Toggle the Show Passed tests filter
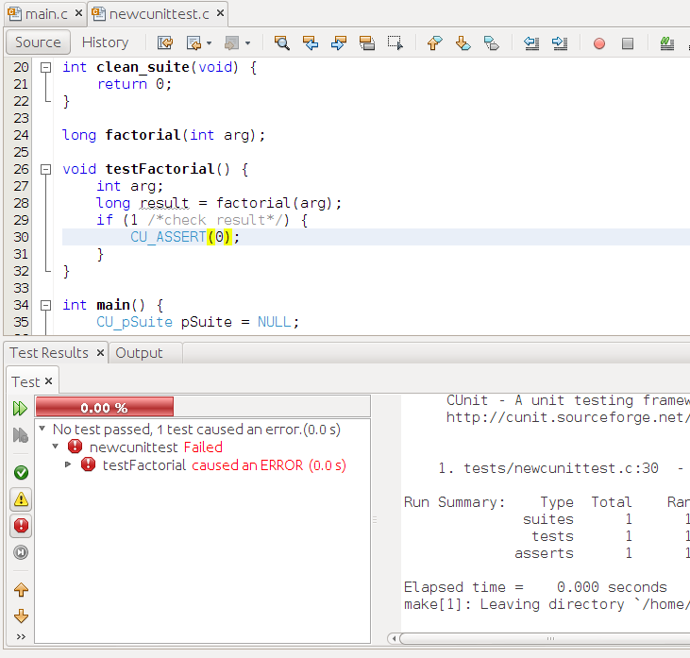This screenshot has width=690, height=658. (x=20, y=472)
